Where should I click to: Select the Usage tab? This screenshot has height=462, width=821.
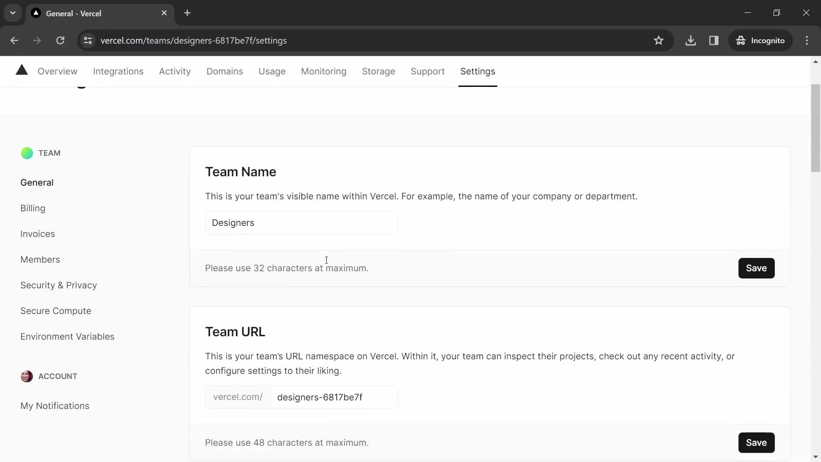[272, 71]
